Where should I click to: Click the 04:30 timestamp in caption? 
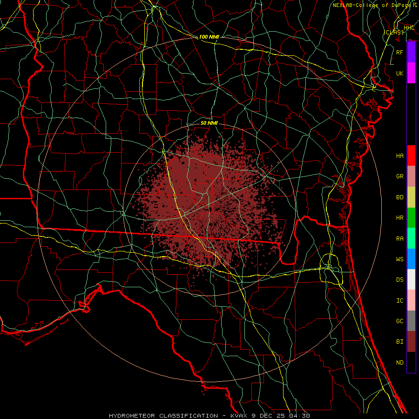click(x=299, y=416)
